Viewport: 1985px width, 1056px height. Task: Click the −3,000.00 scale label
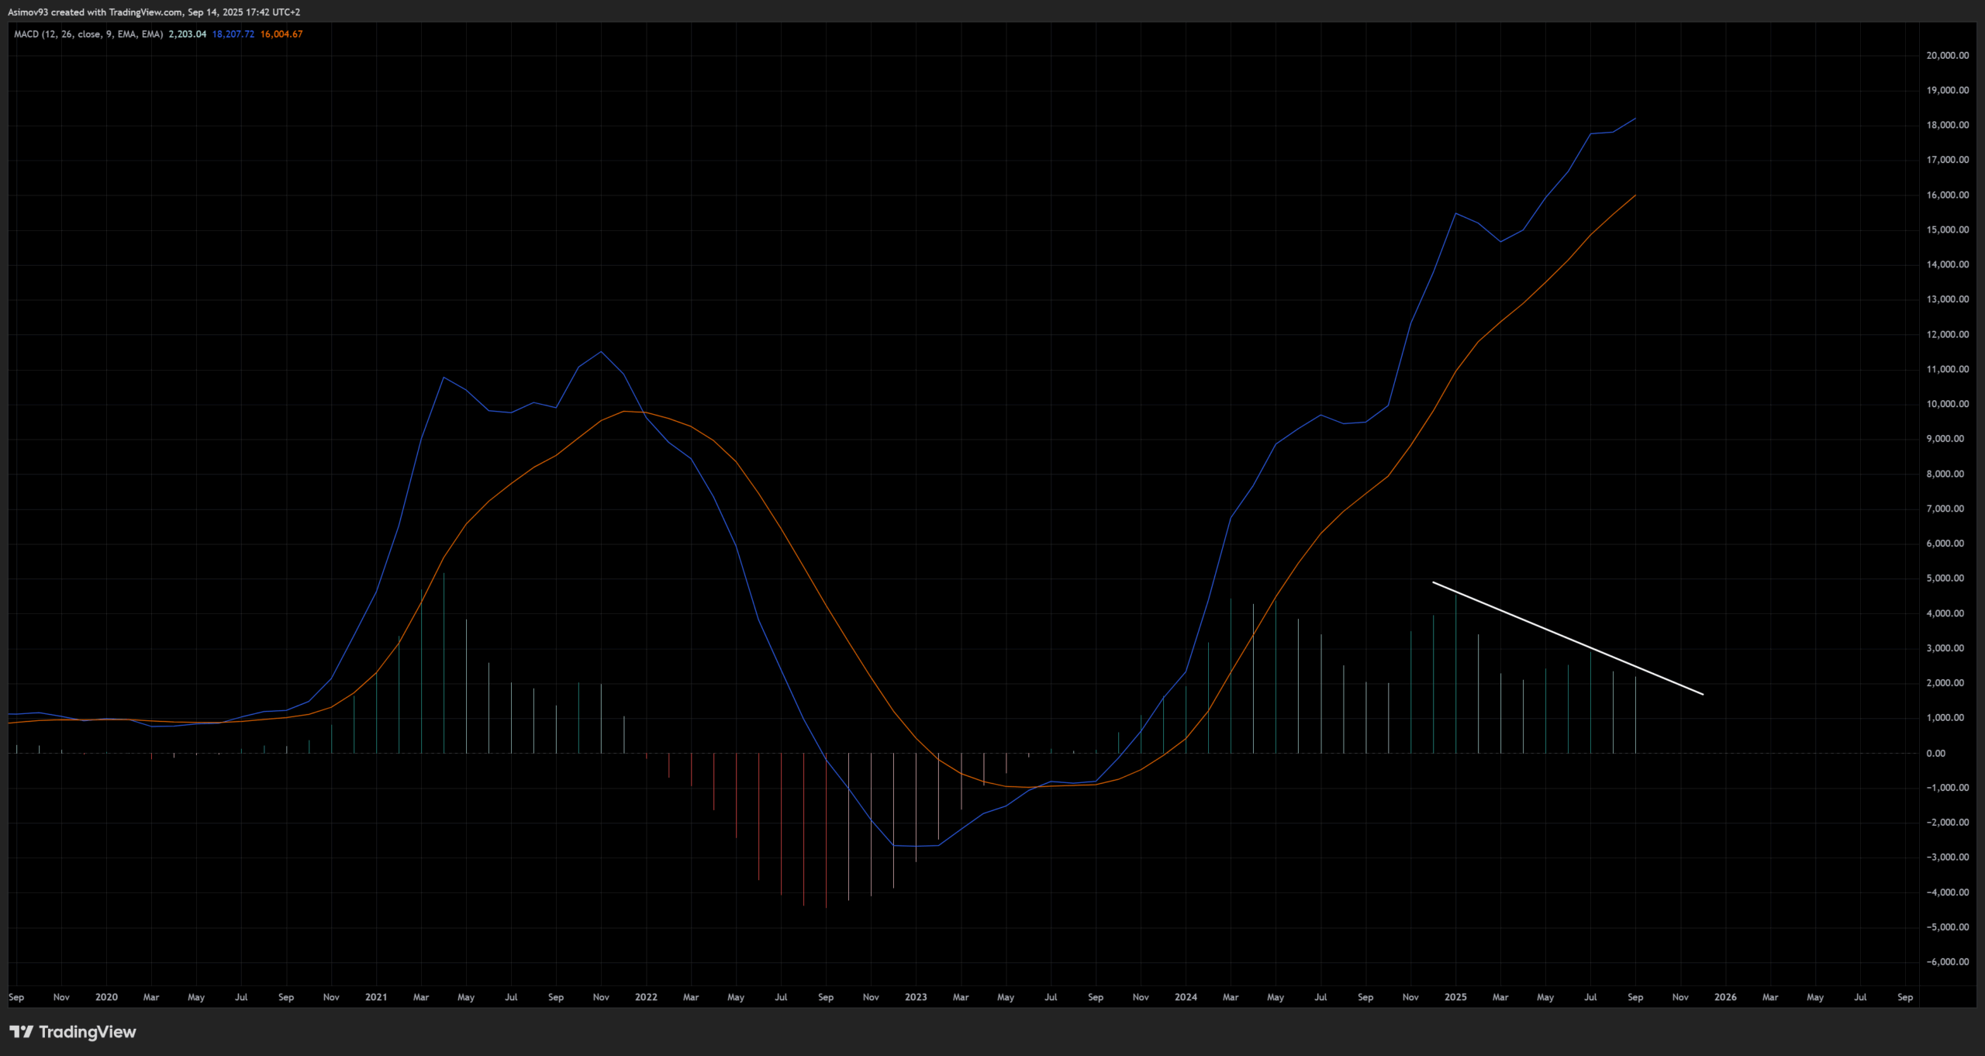point(1947,858)
